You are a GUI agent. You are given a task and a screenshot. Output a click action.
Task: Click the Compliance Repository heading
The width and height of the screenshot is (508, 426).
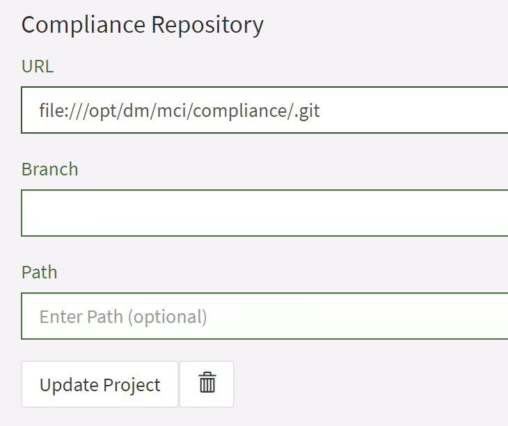[142, 25]
